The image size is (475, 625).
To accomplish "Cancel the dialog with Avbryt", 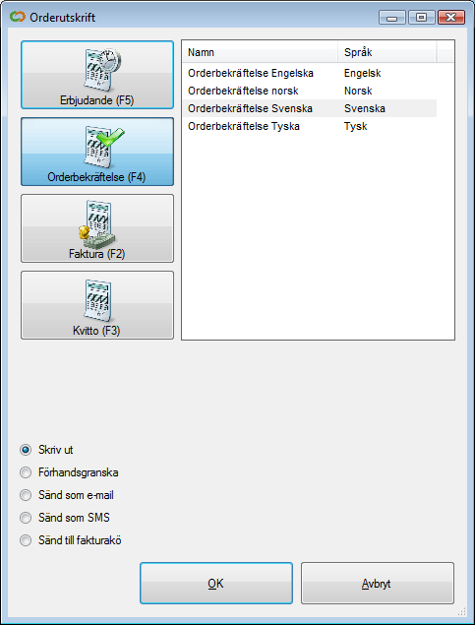I will click(378, 583).
